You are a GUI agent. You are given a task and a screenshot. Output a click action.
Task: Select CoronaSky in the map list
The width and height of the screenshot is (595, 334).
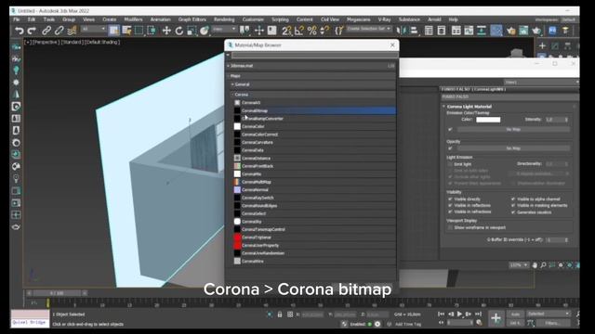(314, 222)
